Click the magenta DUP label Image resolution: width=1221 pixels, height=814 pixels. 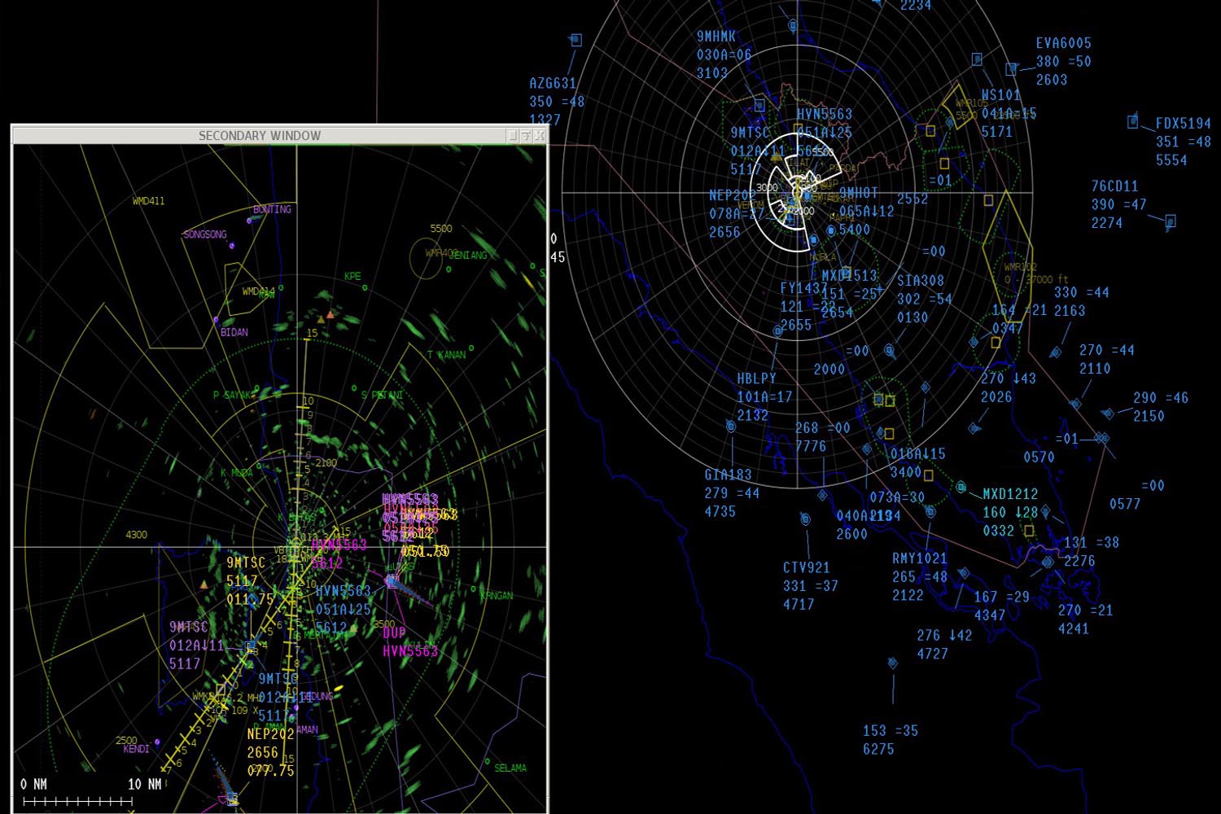point(394,632)
